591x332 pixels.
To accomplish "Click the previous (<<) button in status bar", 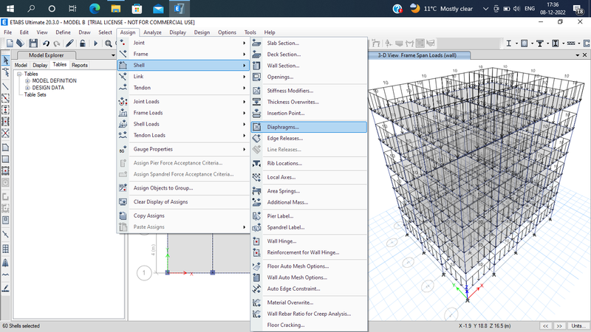I will [x=545, y=326].
